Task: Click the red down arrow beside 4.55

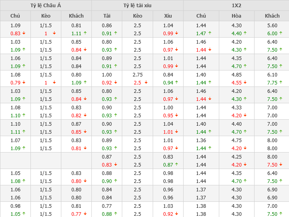Action: [246, 82]
